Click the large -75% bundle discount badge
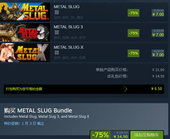The image size is (170, 139). [x=100, y=135]
